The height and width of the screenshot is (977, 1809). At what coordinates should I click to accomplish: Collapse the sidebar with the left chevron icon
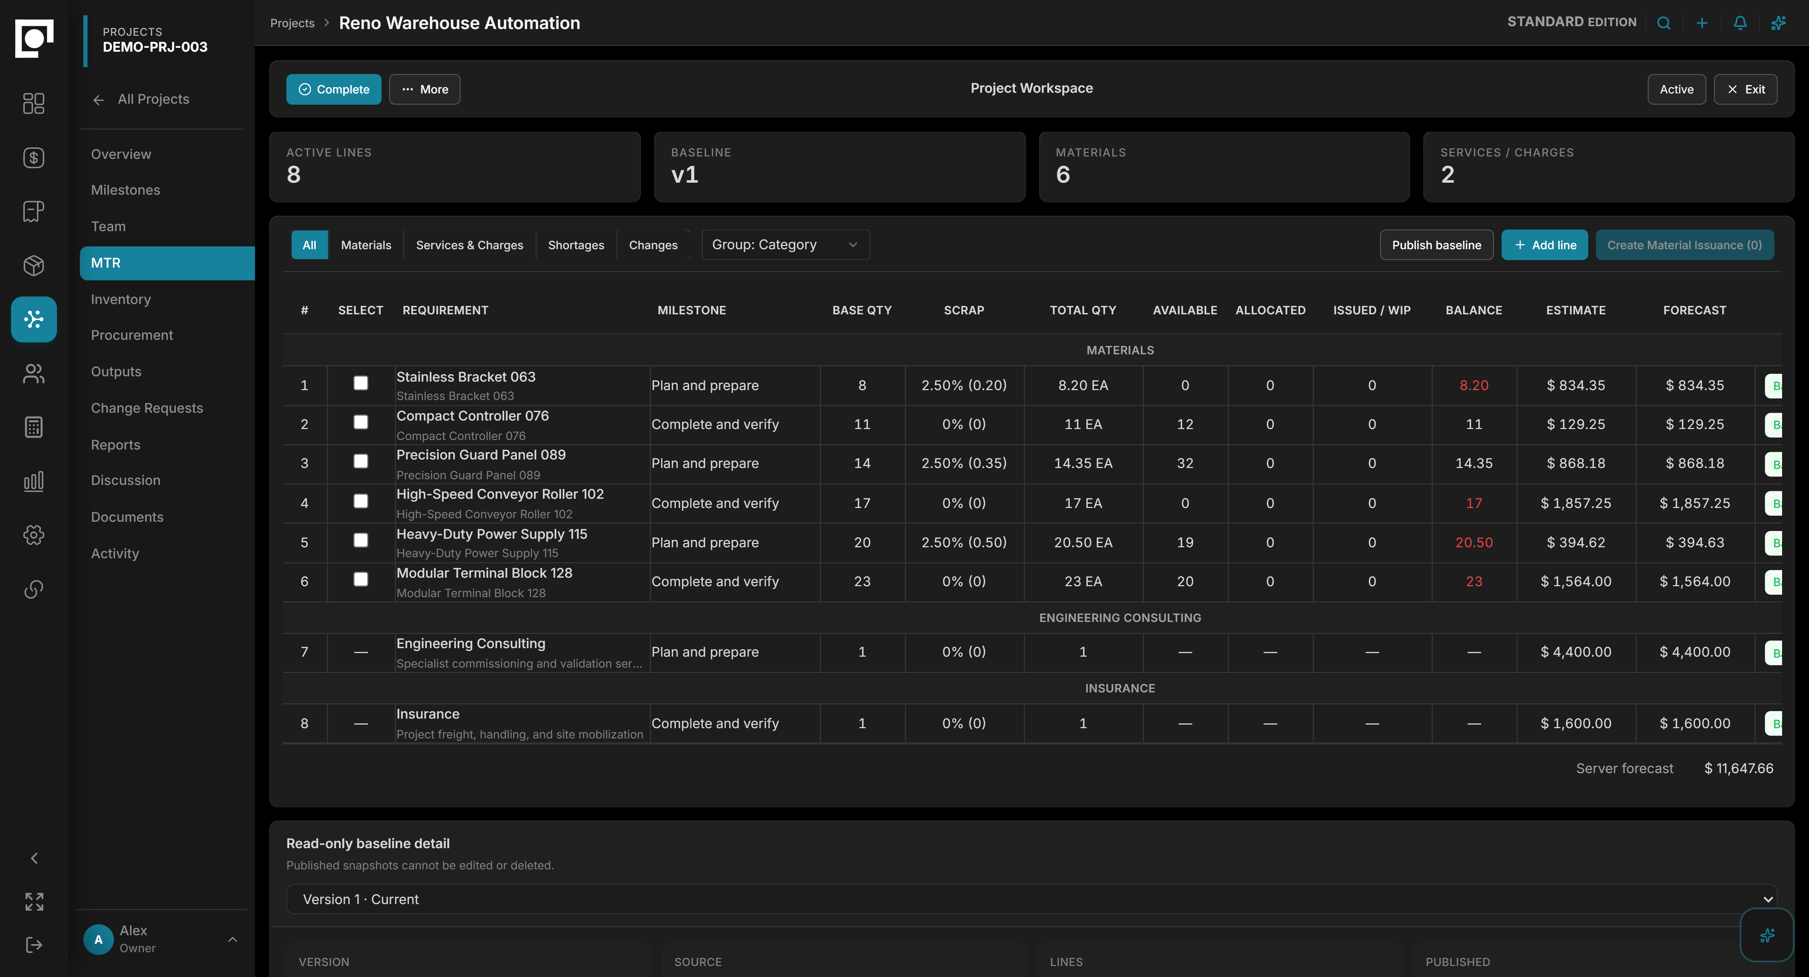34,858
